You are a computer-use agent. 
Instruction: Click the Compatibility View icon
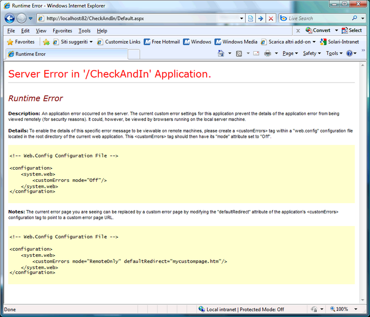point(250,19)
